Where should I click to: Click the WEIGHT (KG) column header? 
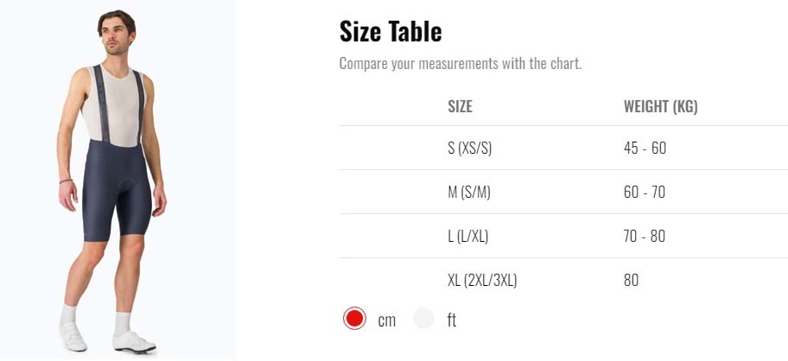click(660, 107)
